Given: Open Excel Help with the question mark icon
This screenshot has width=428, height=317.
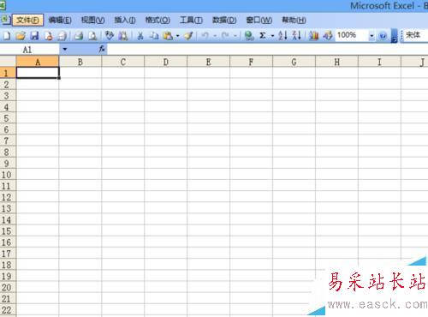Looking at the screenshot, I should click(x=383, y=36).
